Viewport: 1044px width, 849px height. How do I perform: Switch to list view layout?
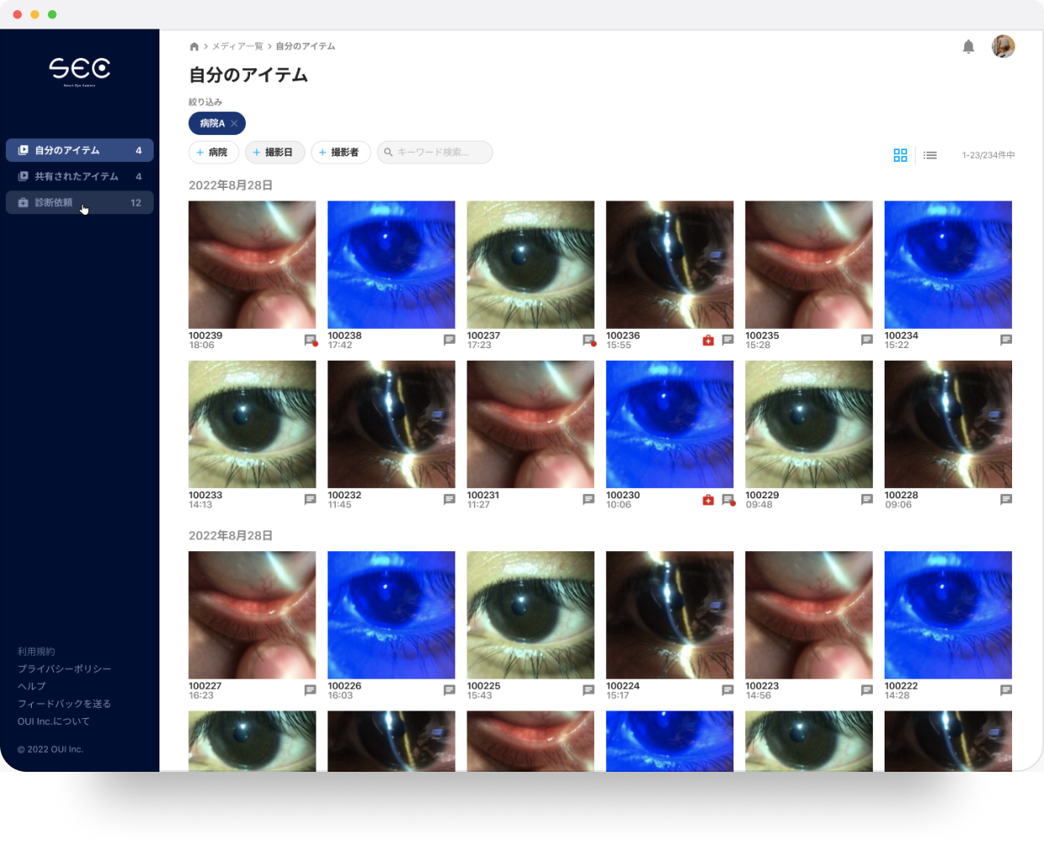tap(930, 155)
